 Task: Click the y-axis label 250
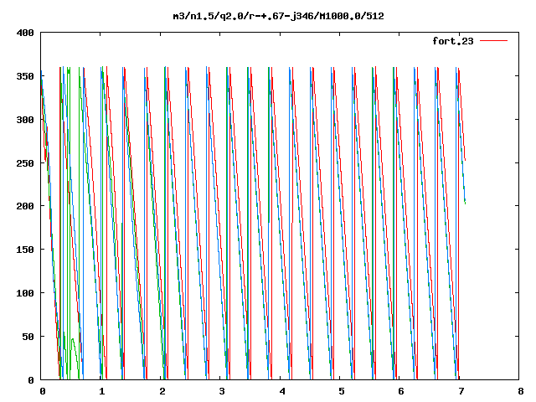point(25,163)
